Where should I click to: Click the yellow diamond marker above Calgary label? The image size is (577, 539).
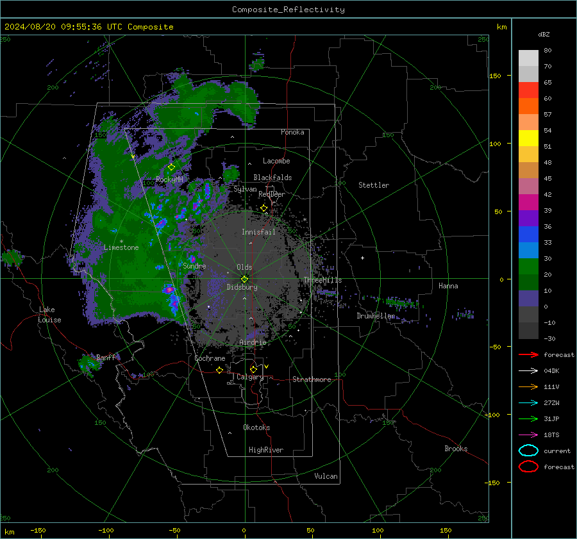253,369
